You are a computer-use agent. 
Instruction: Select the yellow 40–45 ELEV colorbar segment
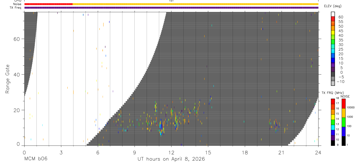pyautogui.click(x=333, y=33)
